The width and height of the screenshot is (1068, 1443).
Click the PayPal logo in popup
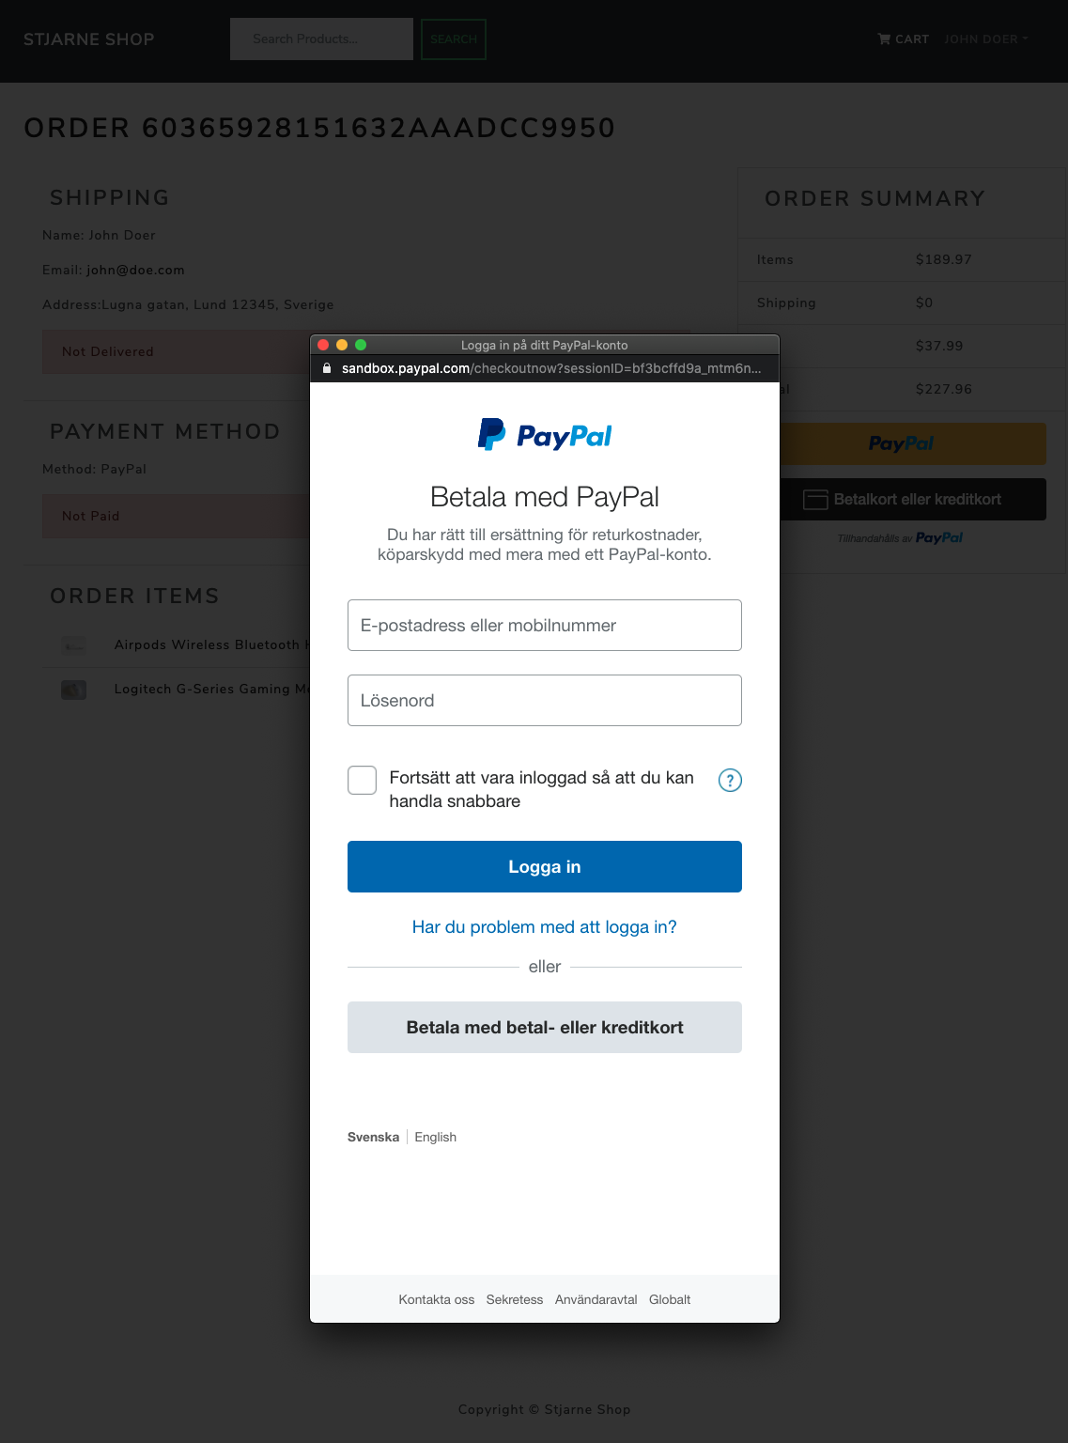545,435
